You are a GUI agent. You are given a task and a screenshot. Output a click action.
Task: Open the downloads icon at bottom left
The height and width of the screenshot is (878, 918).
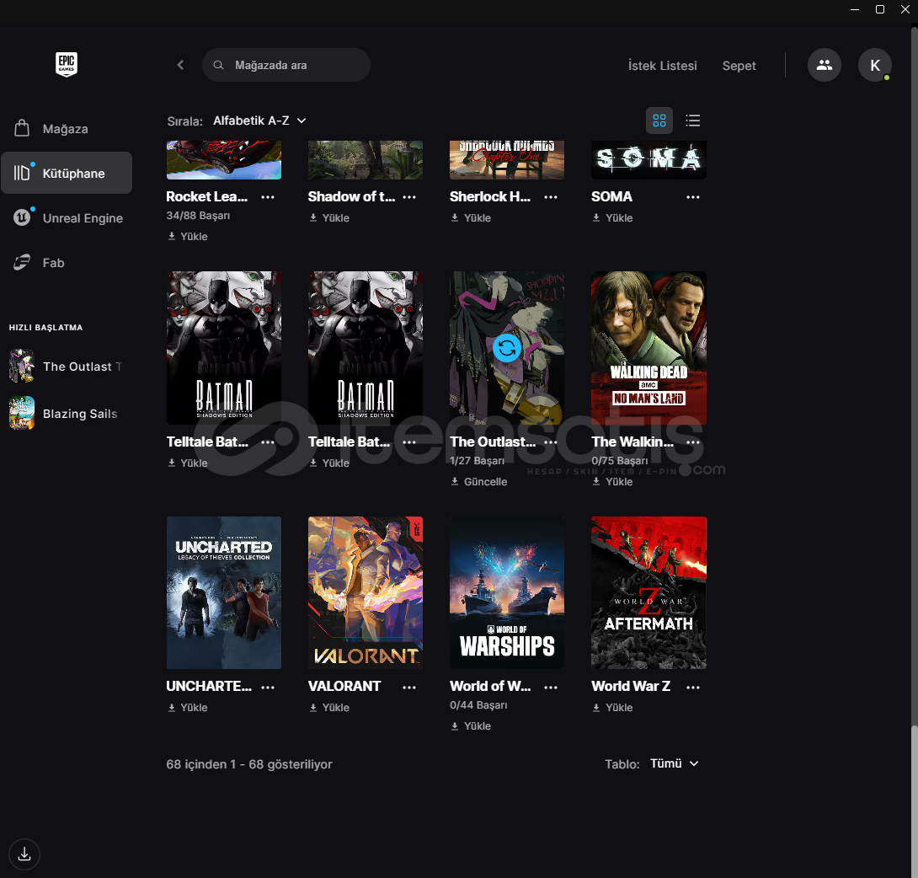coord(24,854)
